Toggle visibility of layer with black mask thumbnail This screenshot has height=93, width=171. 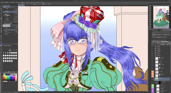click(152, 82)
